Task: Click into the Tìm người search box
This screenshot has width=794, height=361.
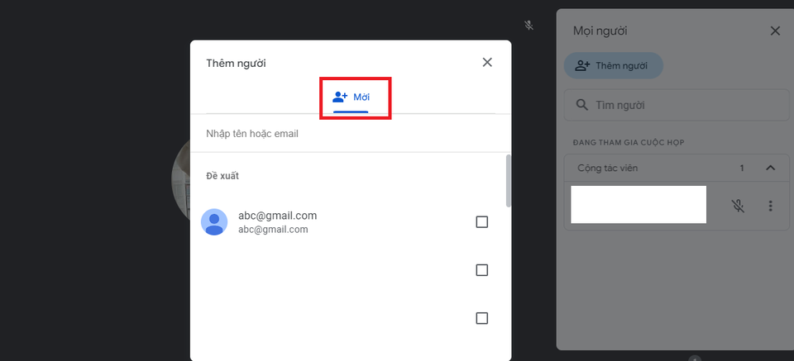Action: point(678,106)
